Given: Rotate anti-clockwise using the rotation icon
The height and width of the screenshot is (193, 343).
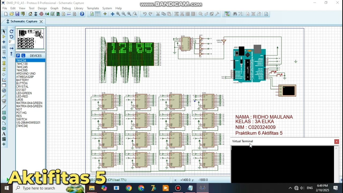Looking at the screenshot, I should click(x=11, y=37).
